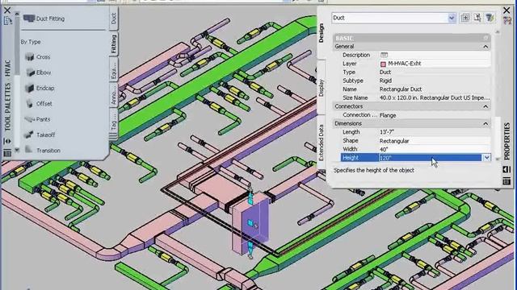
Task: Click the Connection type Flange value
Action: [x=388, y=115]
